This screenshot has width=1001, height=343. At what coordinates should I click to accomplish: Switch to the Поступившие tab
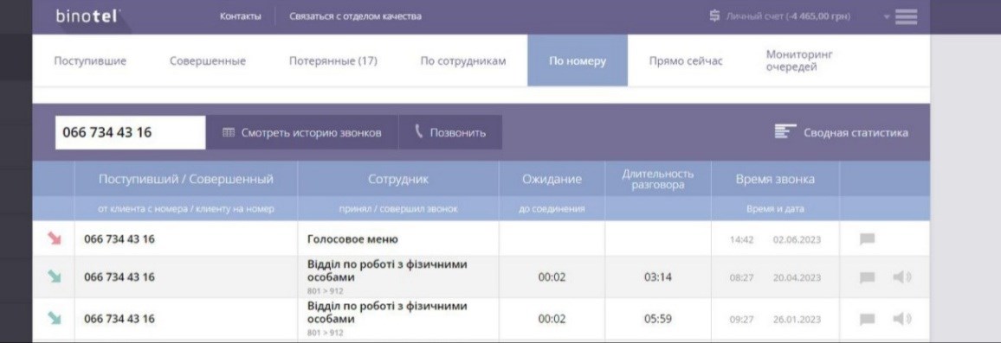tap(90, 61)
